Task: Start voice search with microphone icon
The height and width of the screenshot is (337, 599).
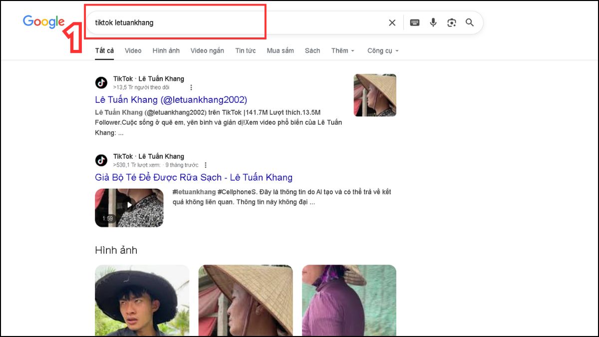Action: [433, 22]
